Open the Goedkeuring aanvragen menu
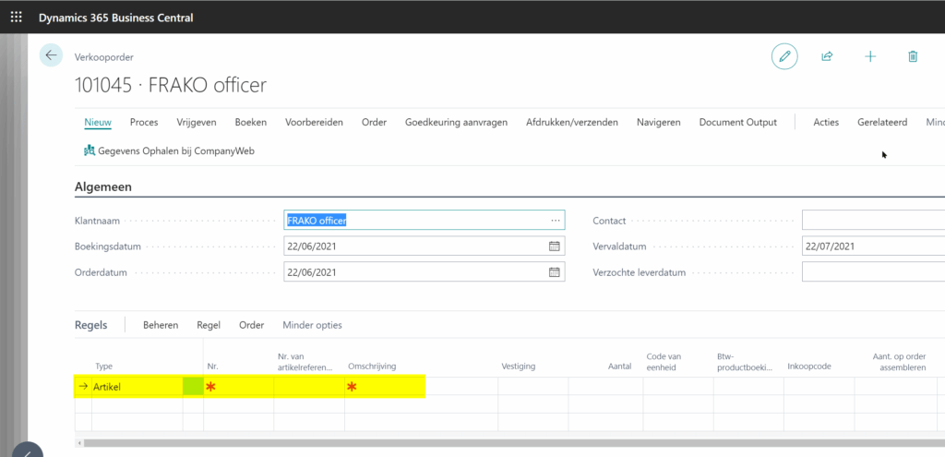The height and width of the screenshot is (457, 945). click(x=456, y=122)
